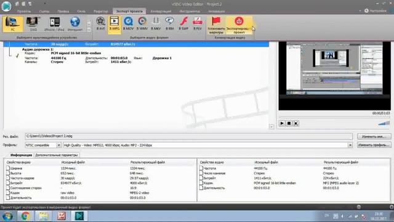Select the SWF Flash format
This screenshot has width=394, height=222.
pos(183,23)
